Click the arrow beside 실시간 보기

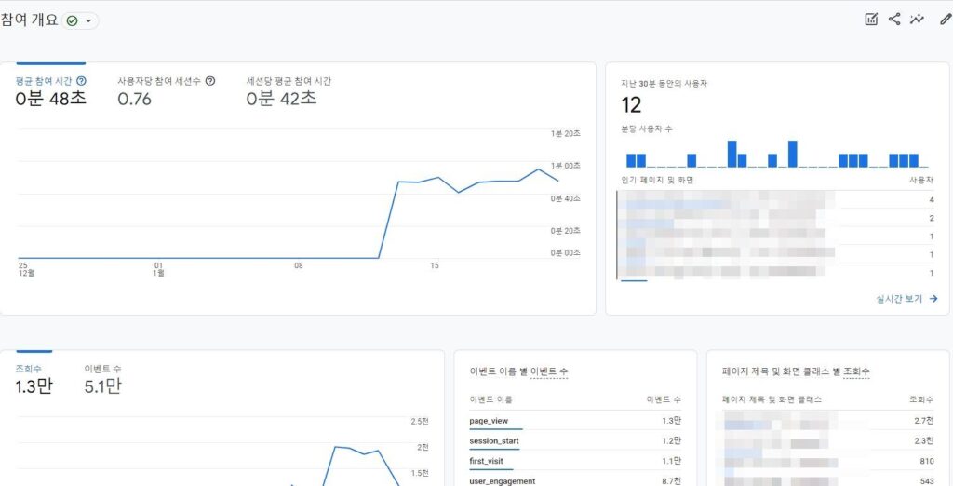pos(933,299)
